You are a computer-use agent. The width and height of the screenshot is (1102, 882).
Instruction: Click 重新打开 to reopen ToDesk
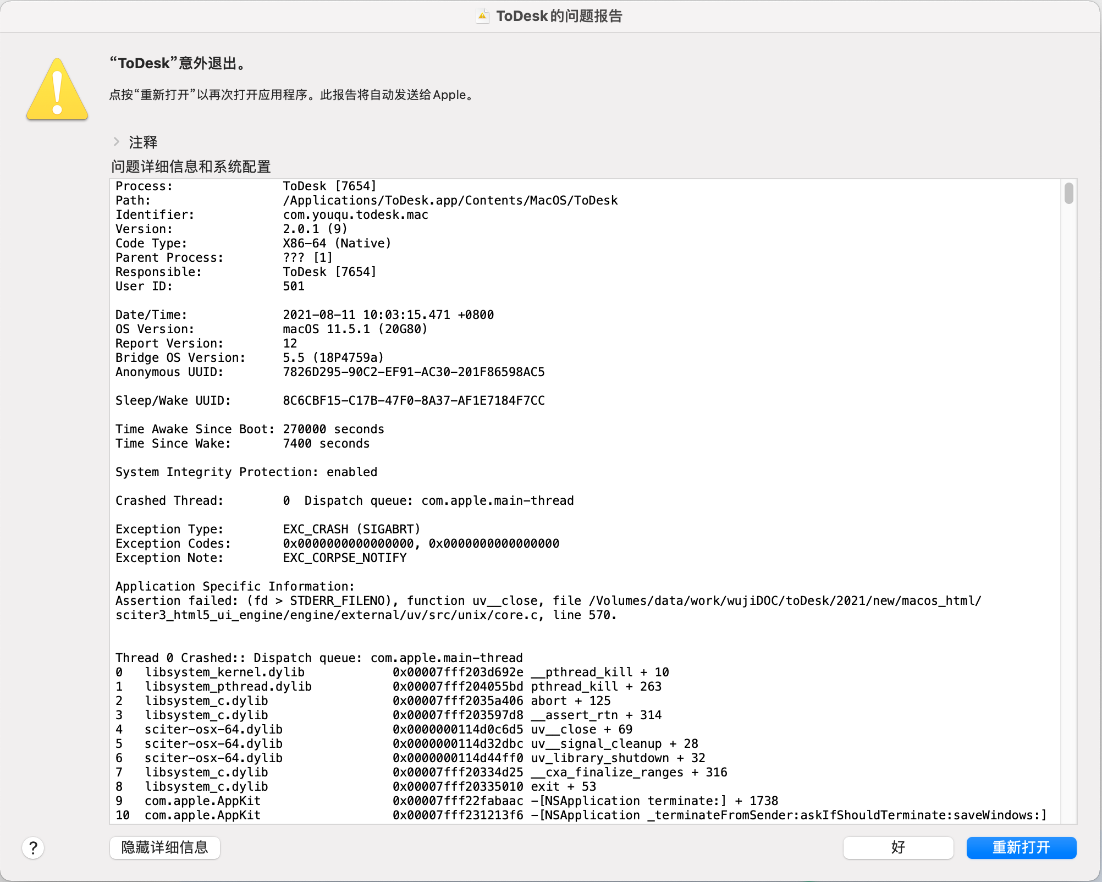click(1021, 847)
